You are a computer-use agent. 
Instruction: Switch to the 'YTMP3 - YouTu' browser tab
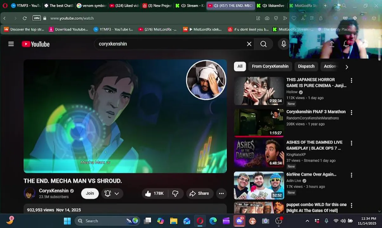[x=25, y=6]
